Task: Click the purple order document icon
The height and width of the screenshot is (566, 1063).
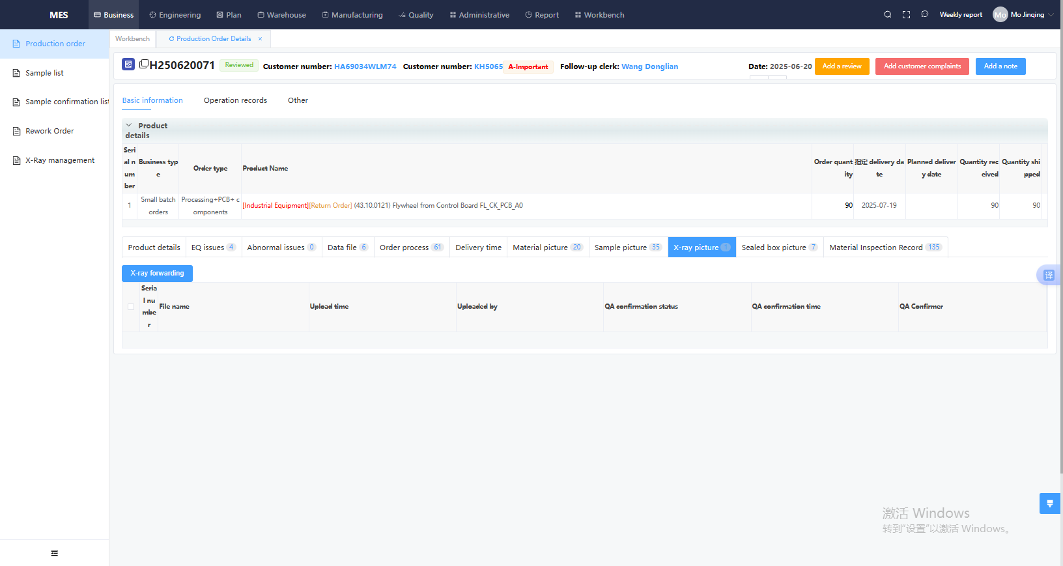Action: tap(128, 64)
